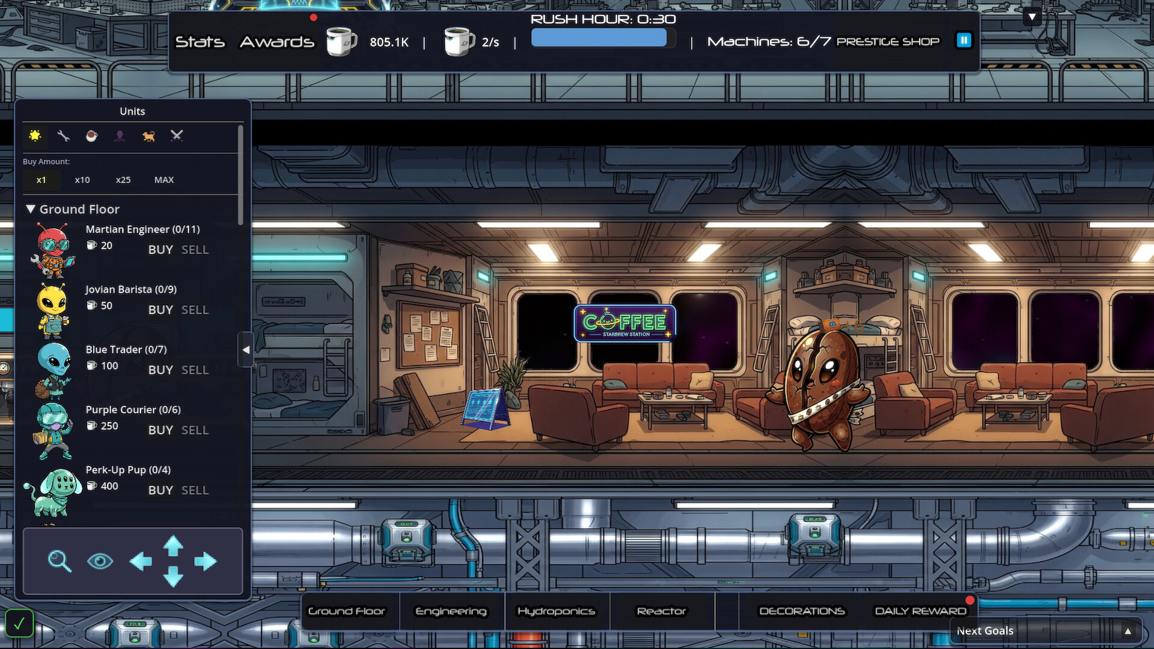1154x649 pixels.
Task: Select the wrench unit filter
Action: (63, 136)
